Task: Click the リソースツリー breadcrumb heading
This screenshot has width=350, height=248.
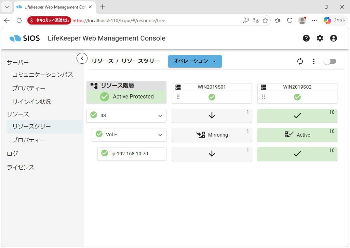Action: click(x=140, y=61)
